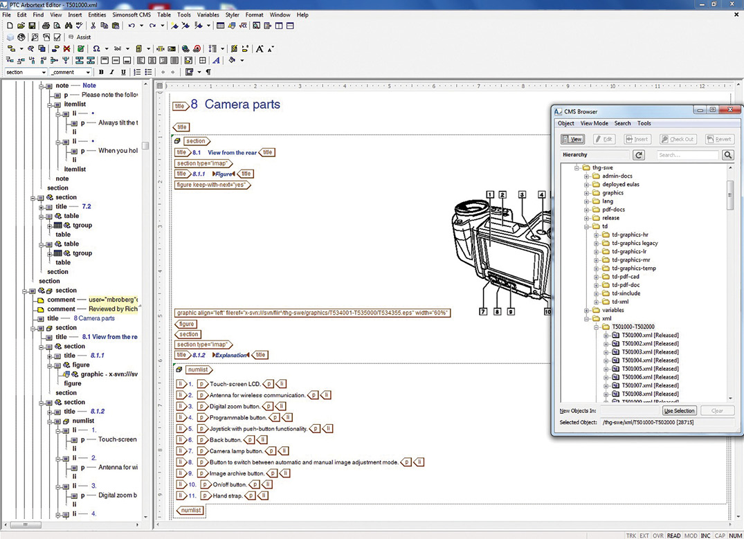Toggle paragraph marks with the pilcrow icon
This screenshot has height=539, width=744.
click(208, 72)
